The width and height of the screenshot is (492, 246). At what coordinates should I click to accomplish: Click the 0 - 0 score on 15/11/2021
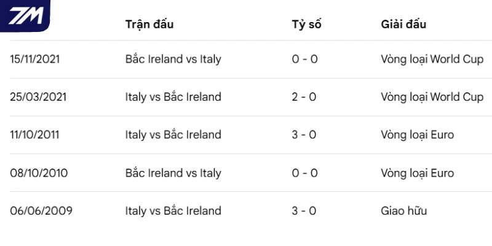(304, 60)
